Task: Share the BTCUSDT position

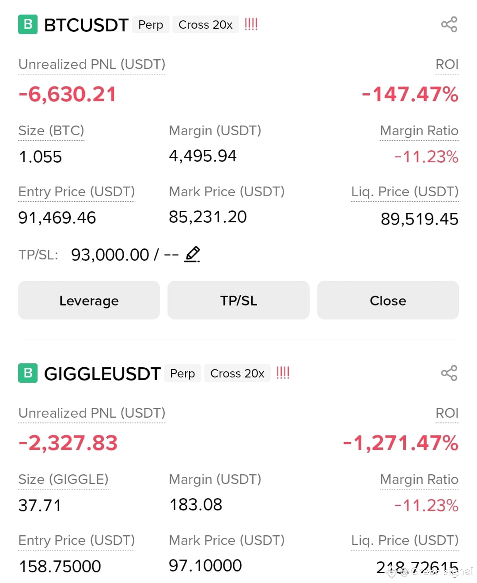Action: (x=449, y=24)
